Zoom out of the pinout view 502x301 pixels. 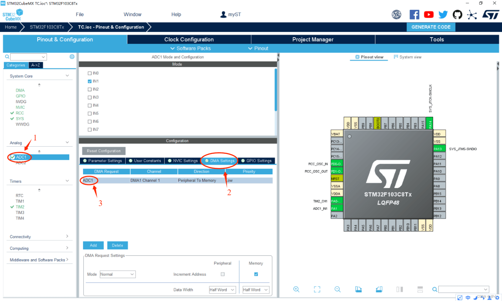338,289
